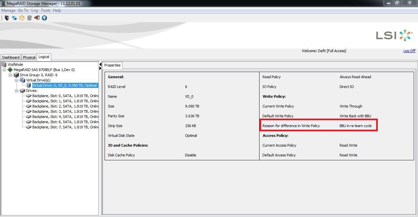The width and height of the screenshot is (418, 217).
Task: Select the disk icon for Slot 7
Action: (29, 127)
